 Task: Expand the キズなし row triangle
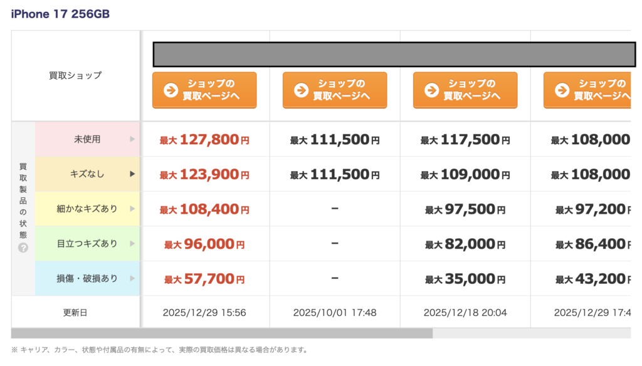[x=132, y=174]
